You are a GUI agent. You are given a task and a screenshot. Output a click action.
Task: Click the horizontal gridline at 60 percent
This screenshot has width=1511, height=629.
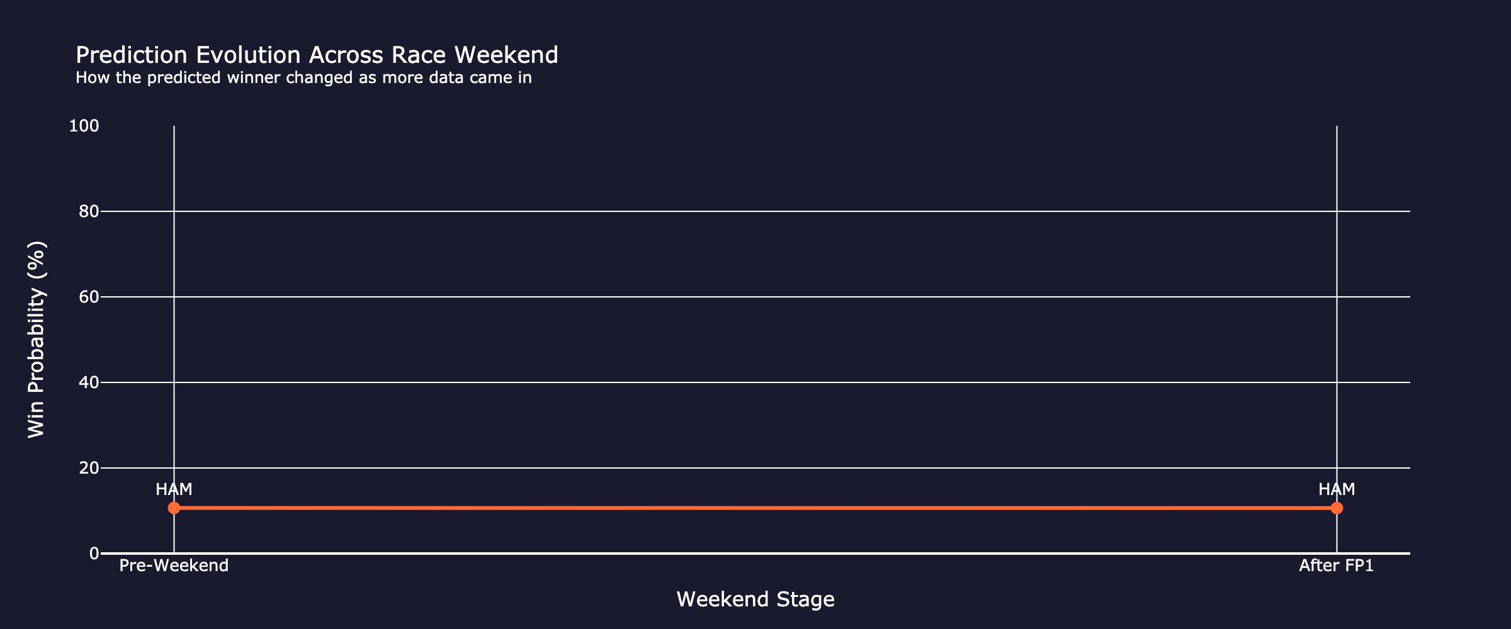point(756,297)
